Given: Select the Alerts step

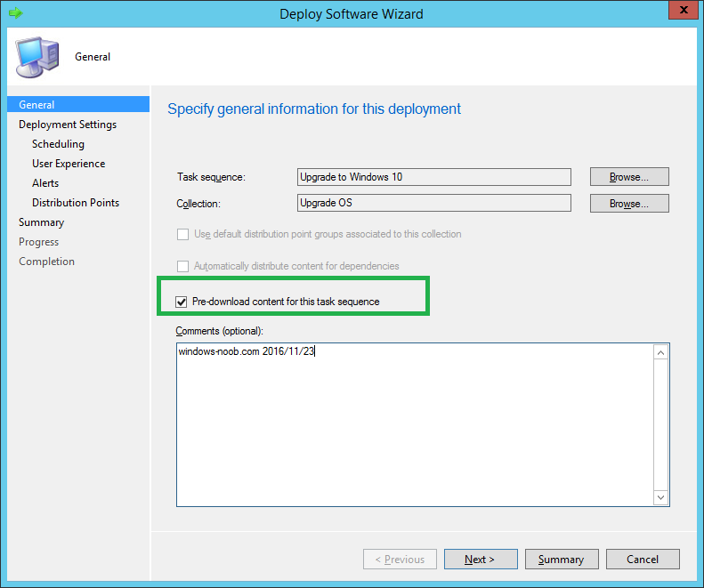Looking at the screenshot, I should click(45, 183).
